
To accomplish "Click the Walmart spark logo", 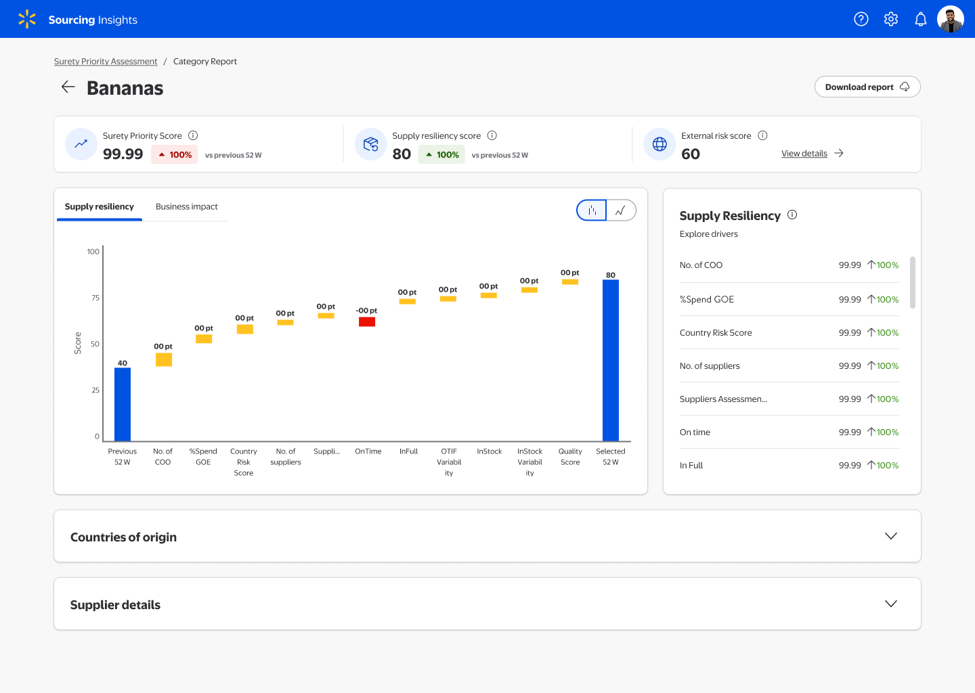I will [27, 19].
